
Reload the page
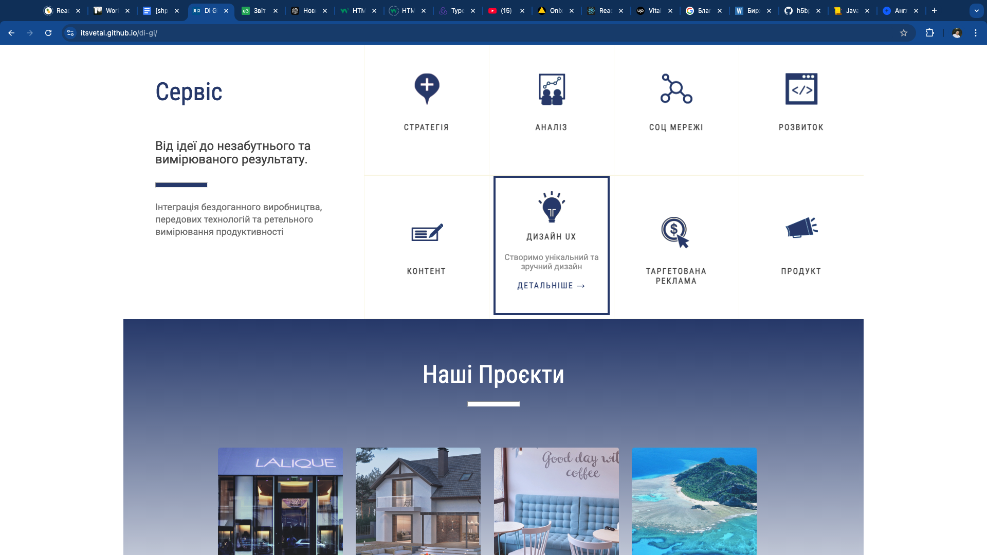click(48, 33)
